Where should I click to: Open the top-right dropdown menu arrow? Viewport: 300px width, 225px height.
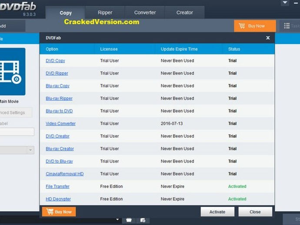(285, 3)
